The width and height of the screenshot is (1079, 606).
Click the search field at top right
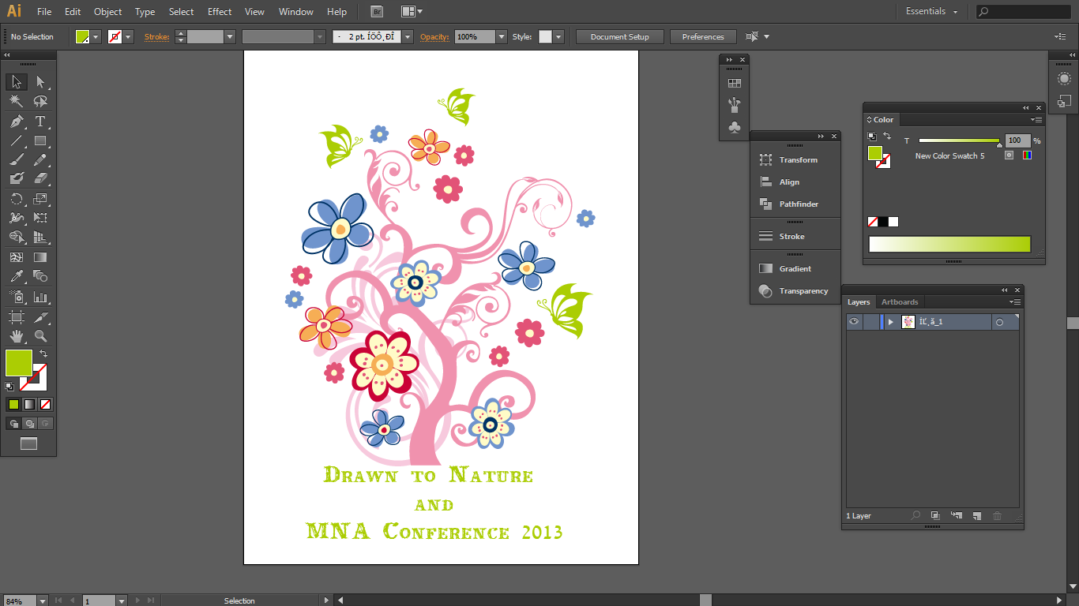coord(1027,12)
